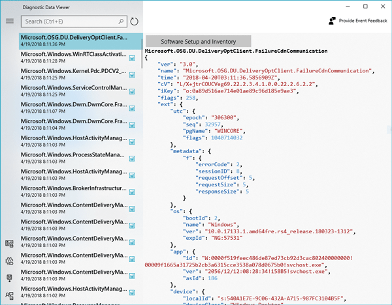
Task: Click the "epoch" value 306300
Action: click(223, 118)
